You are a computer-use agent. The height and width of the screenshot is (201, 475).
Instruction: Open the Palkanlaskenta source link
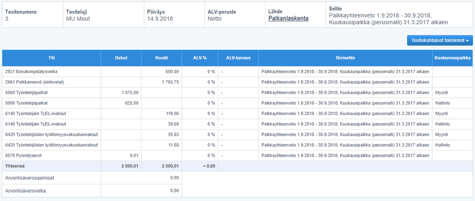(288, 19)
